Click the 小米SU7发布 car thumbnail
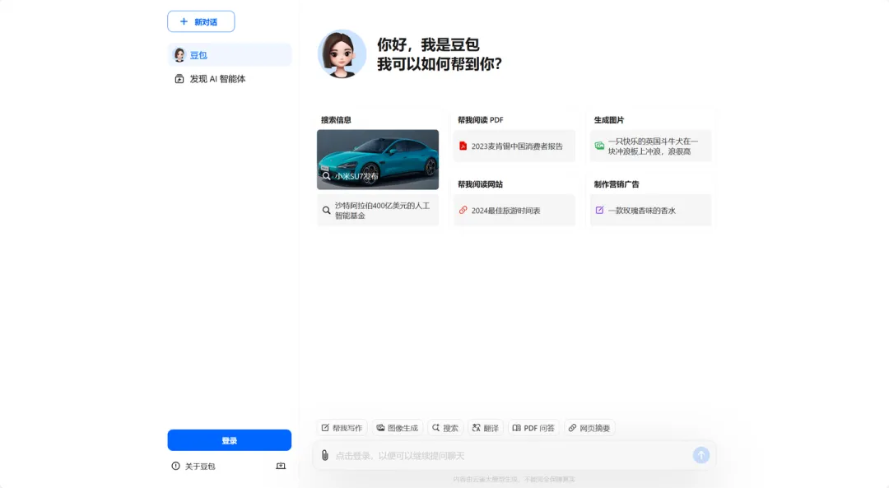Image resolution: width=889 pixels, height=488 pixels. [377, 160]
